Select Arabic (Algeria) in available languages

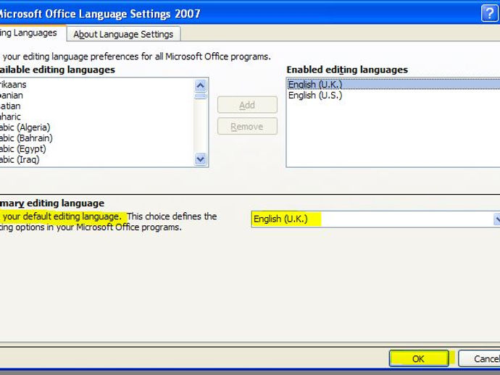[96, 127]
